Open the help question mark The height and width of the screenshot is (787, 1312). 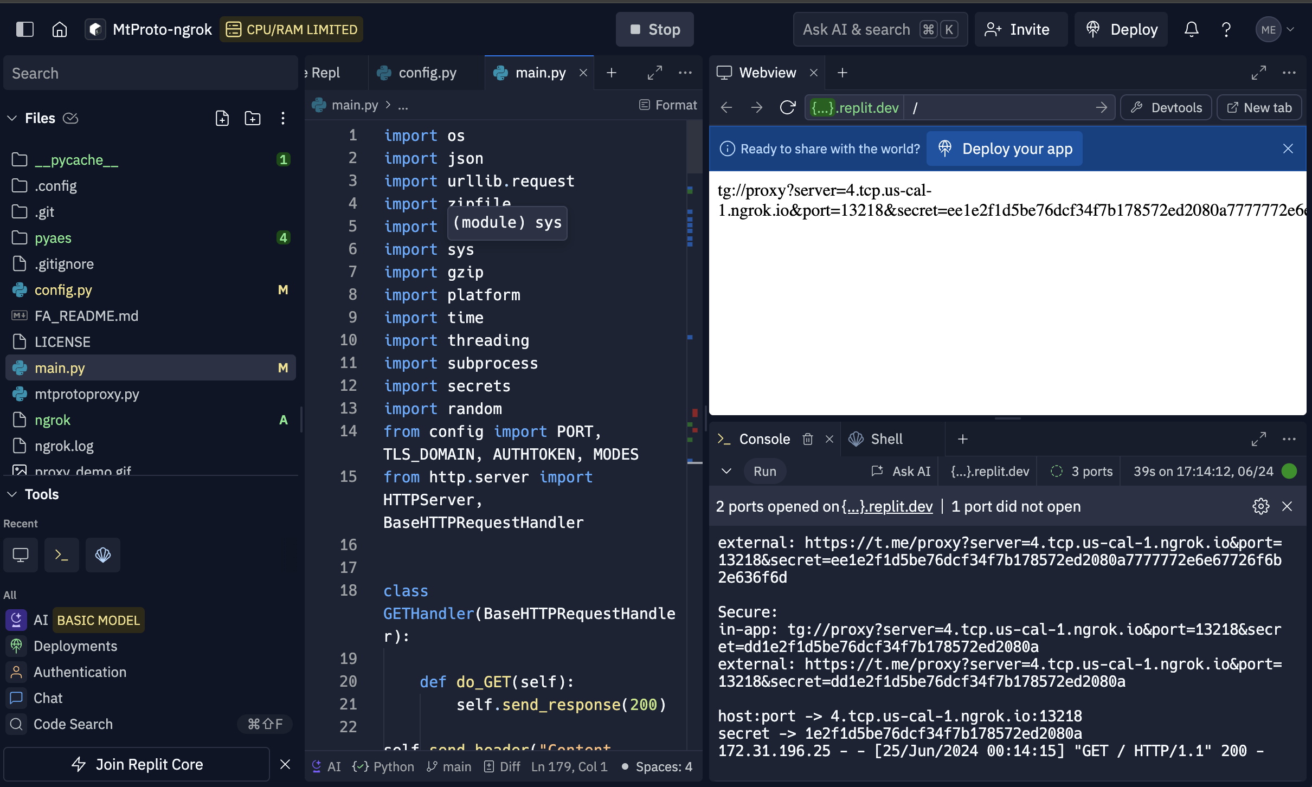(1226, 29)
